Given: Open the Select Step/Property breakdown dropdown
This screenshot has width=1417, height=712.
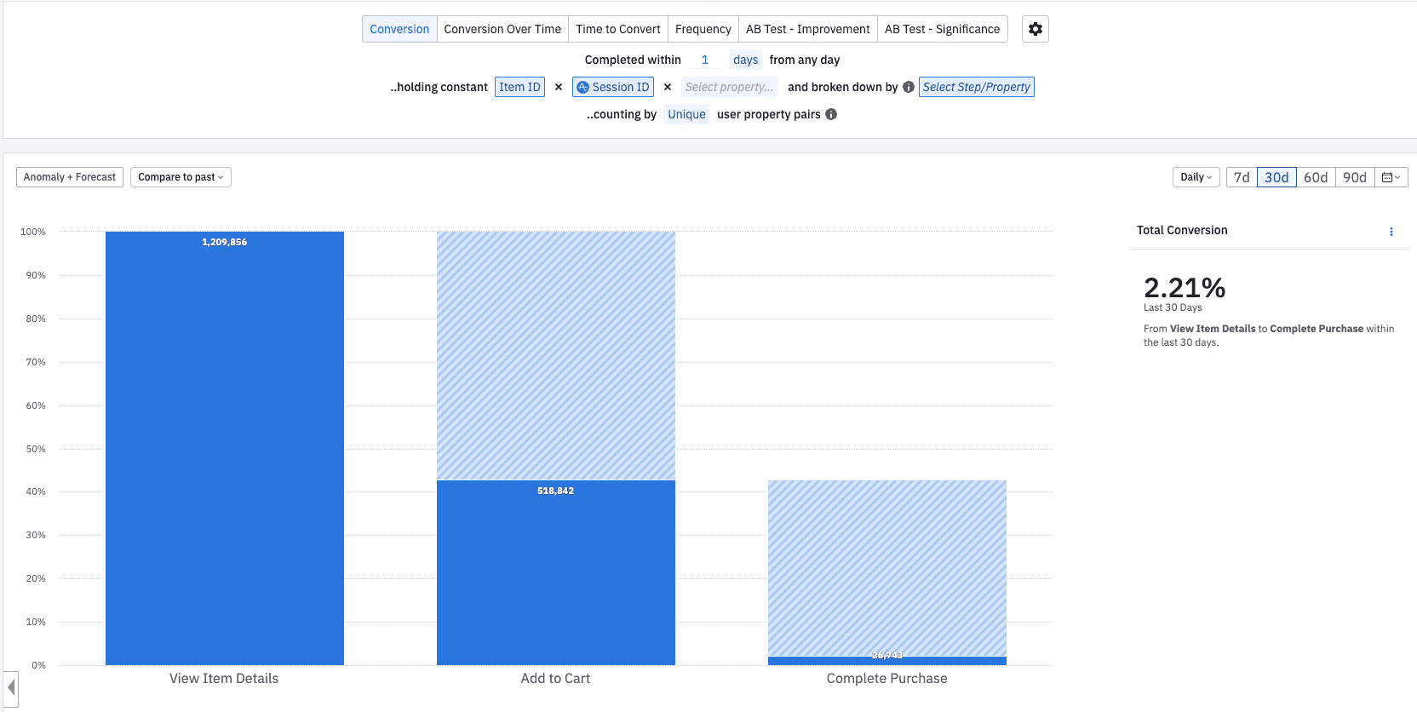Looking at the screenshot, I should click(976, 87).
